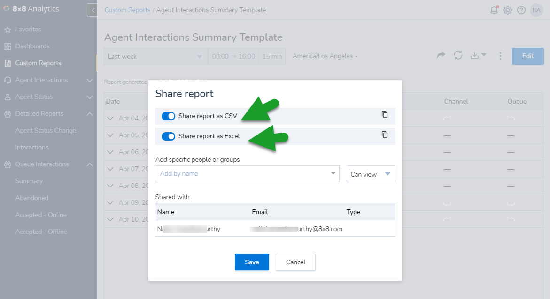Click the Email column in Shared with table

coord(260,212)
